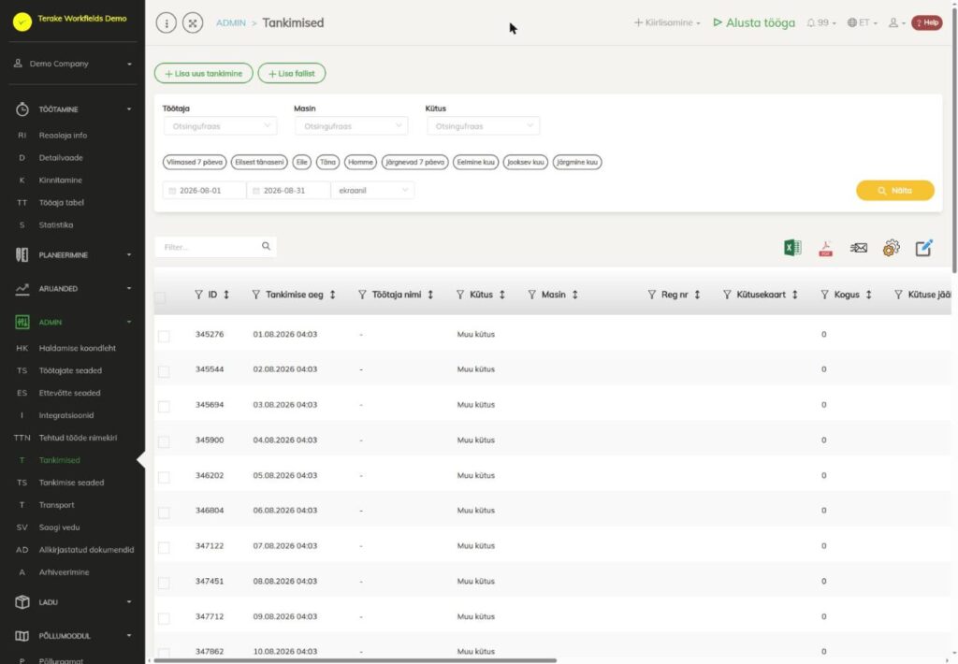Sort by Reg nr column
958x664 pixels.
[696, 295]
